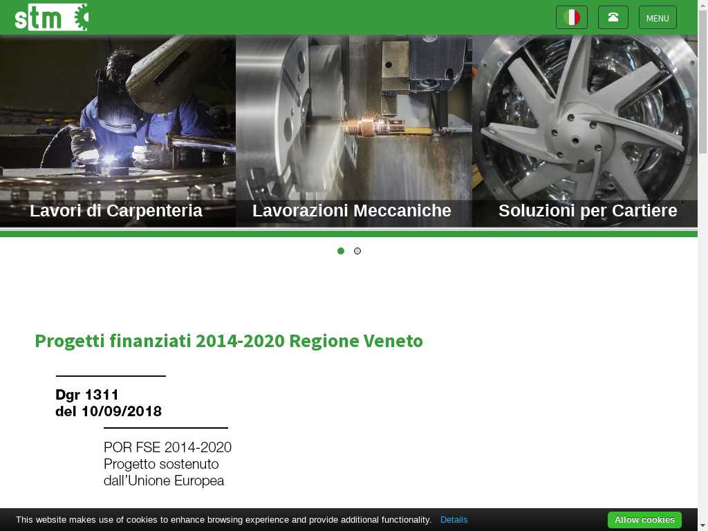The width and height of the screenshot is (708, 531).
Task: Open the Italian flag language selector
Action: pyautogui.click(x=572, y=17)
